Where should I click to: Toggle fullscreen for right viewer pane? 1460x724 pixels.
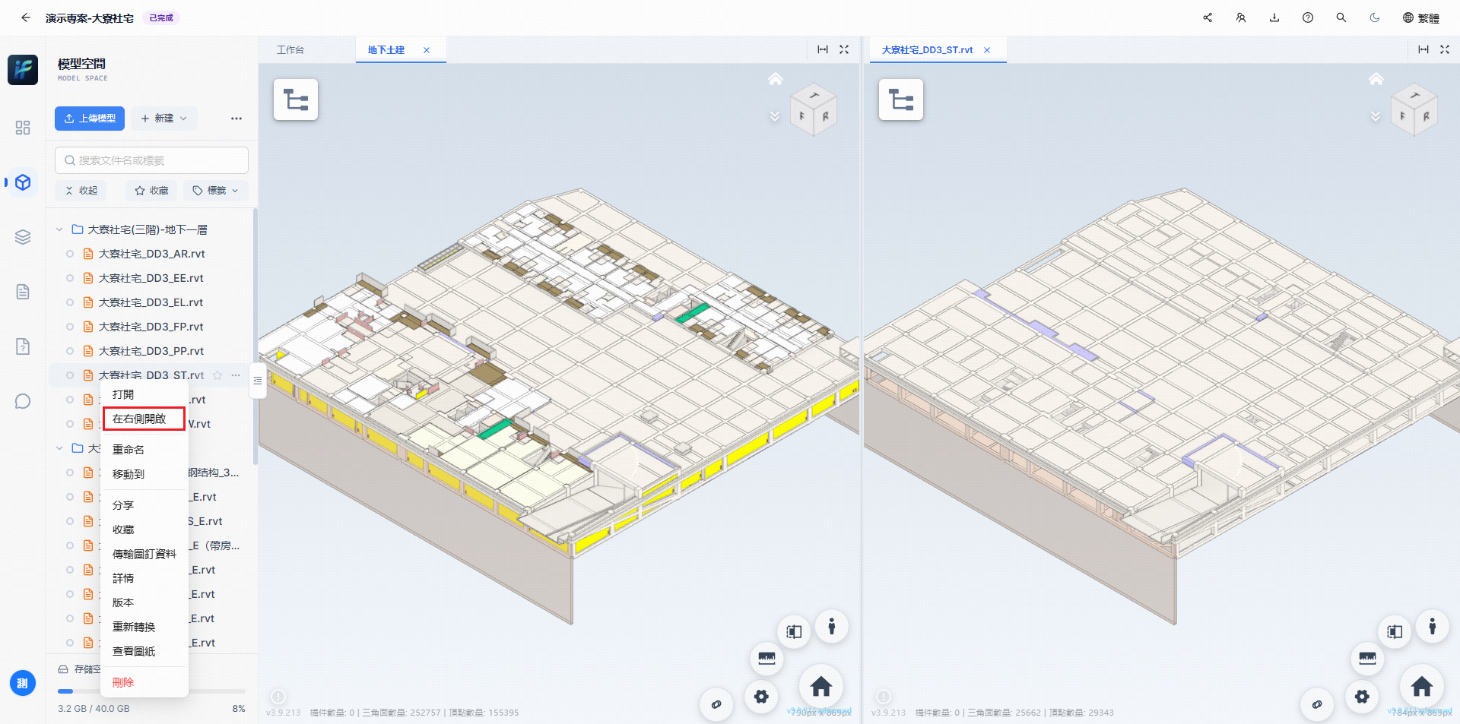1445,49
